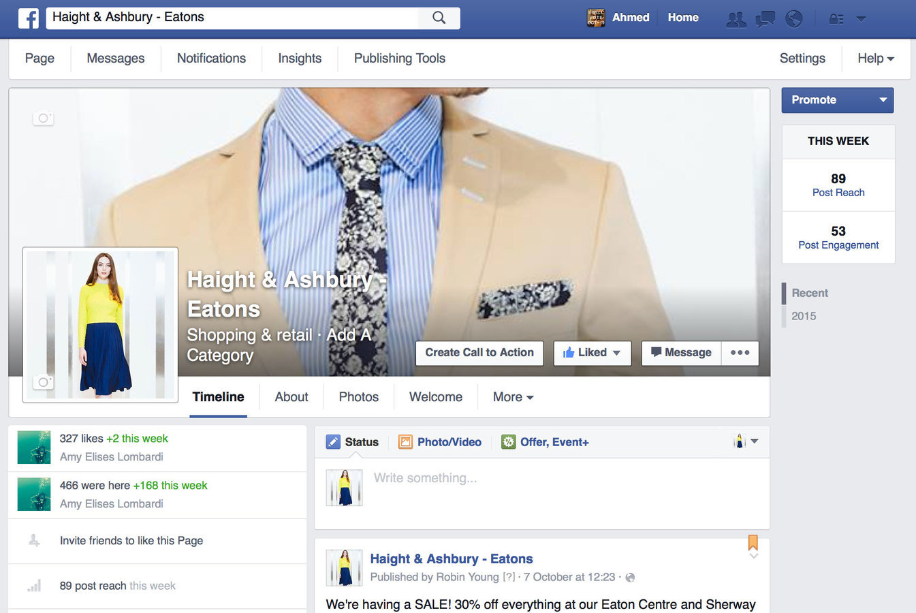This screenshot has width=916, height=613.
Task: Click Add A Category link
Action: tap(279, 345)
